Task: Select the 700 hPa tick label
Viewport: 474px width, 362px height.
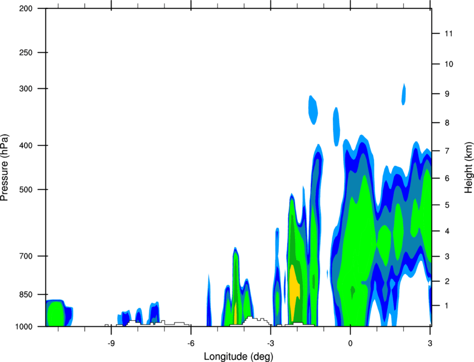Action: click(26, 256)
